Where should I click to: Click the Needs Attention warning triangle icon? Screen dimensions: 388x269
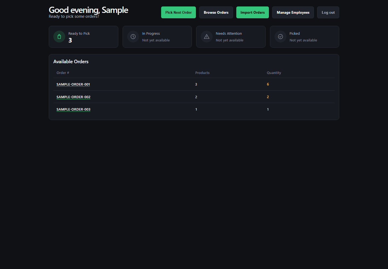[207, 37]
